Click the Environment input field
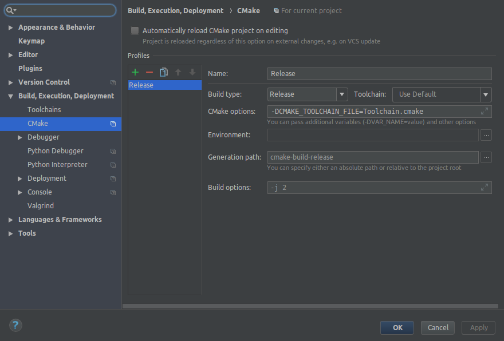 (x=373, y=135)
